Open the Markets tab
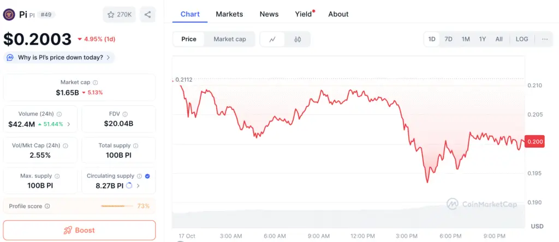The height and width of the screenshot is (242, 559). [229, 14]
